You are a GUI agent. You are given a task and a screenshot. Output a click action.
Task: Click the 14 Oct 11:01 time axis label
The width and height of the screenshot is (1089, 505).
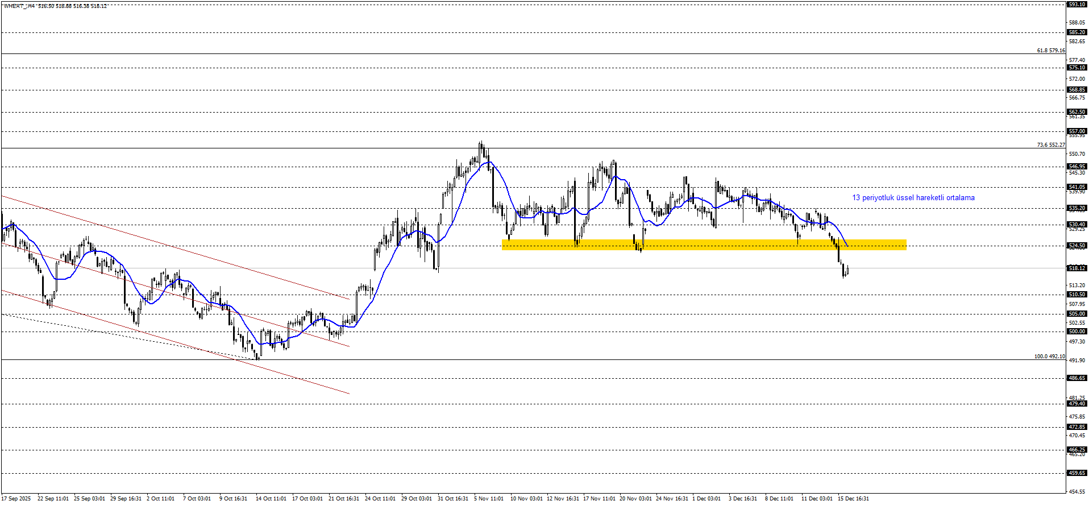(x=271, y=499)
